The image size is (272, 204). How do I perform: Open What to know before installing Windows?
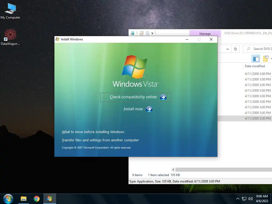(x=93, y=132)
